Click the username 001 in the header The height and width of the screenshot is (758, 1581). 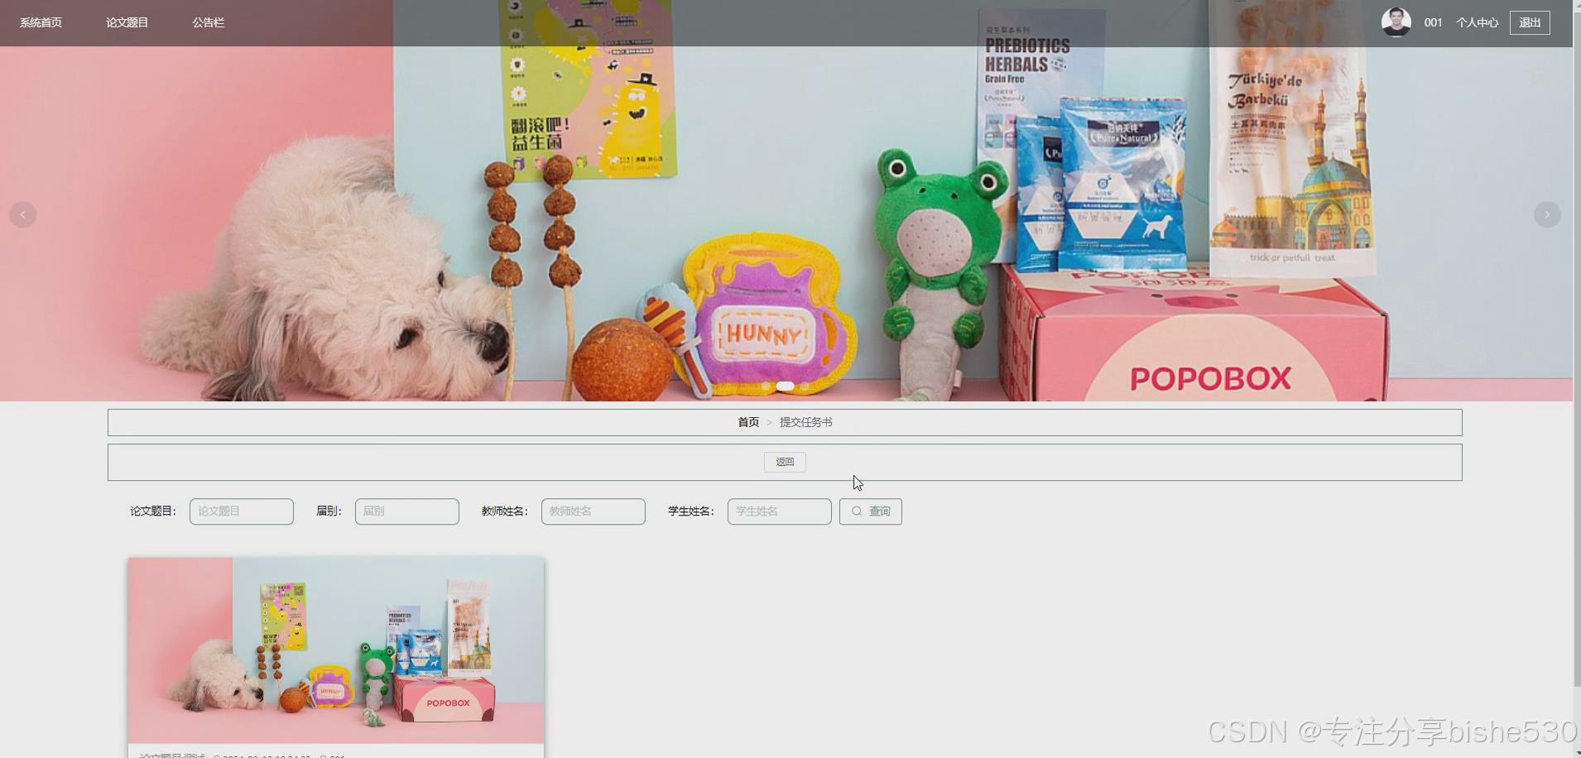(x=1433, y=22)
